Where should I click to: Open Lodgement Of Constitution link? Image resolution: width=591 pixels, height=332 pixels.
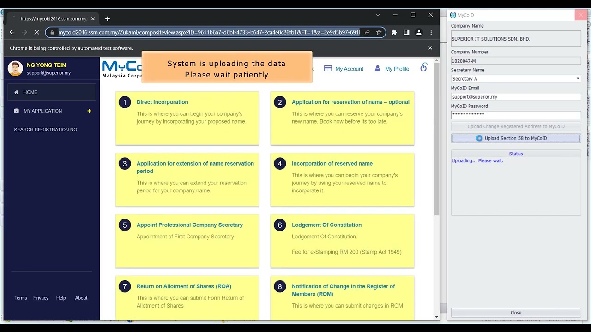[x=326, y=225]
